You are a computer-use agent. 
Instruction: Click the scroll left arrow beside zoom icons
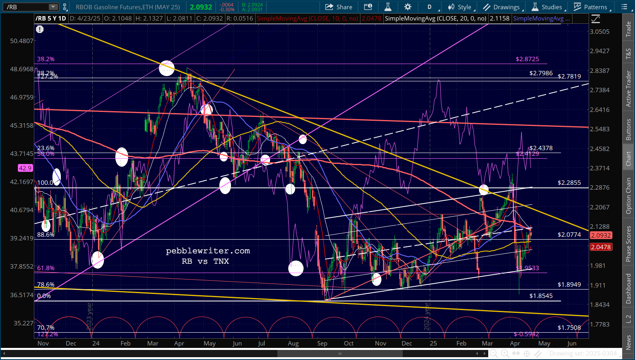pos(478,354)
